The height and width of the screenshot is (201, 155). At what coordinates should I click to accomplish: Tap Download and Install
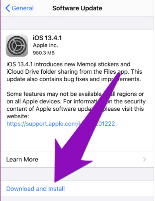pyautogui.click(x=35, y=189)
